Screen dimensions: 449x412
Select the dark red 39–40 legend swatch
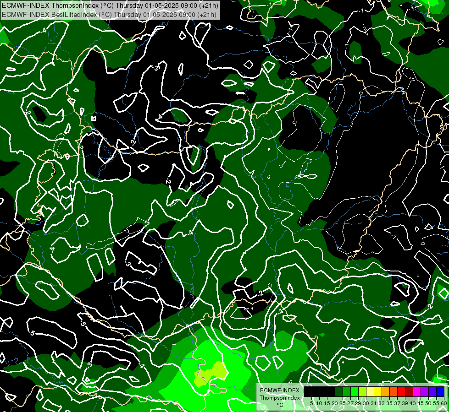[409, 391]
